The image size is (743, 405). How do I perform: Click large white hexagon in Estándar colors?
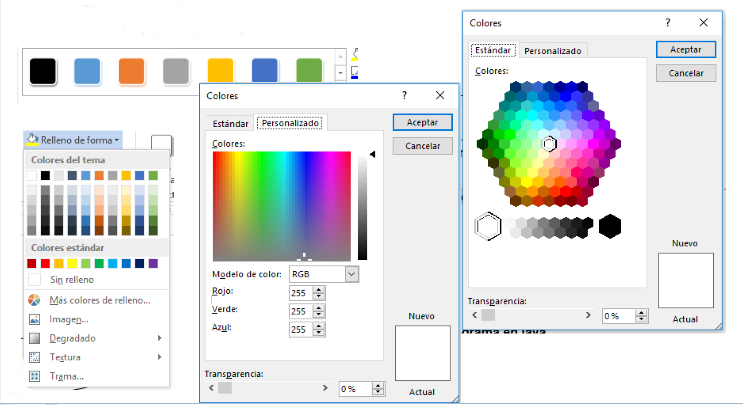coord(487,226)
